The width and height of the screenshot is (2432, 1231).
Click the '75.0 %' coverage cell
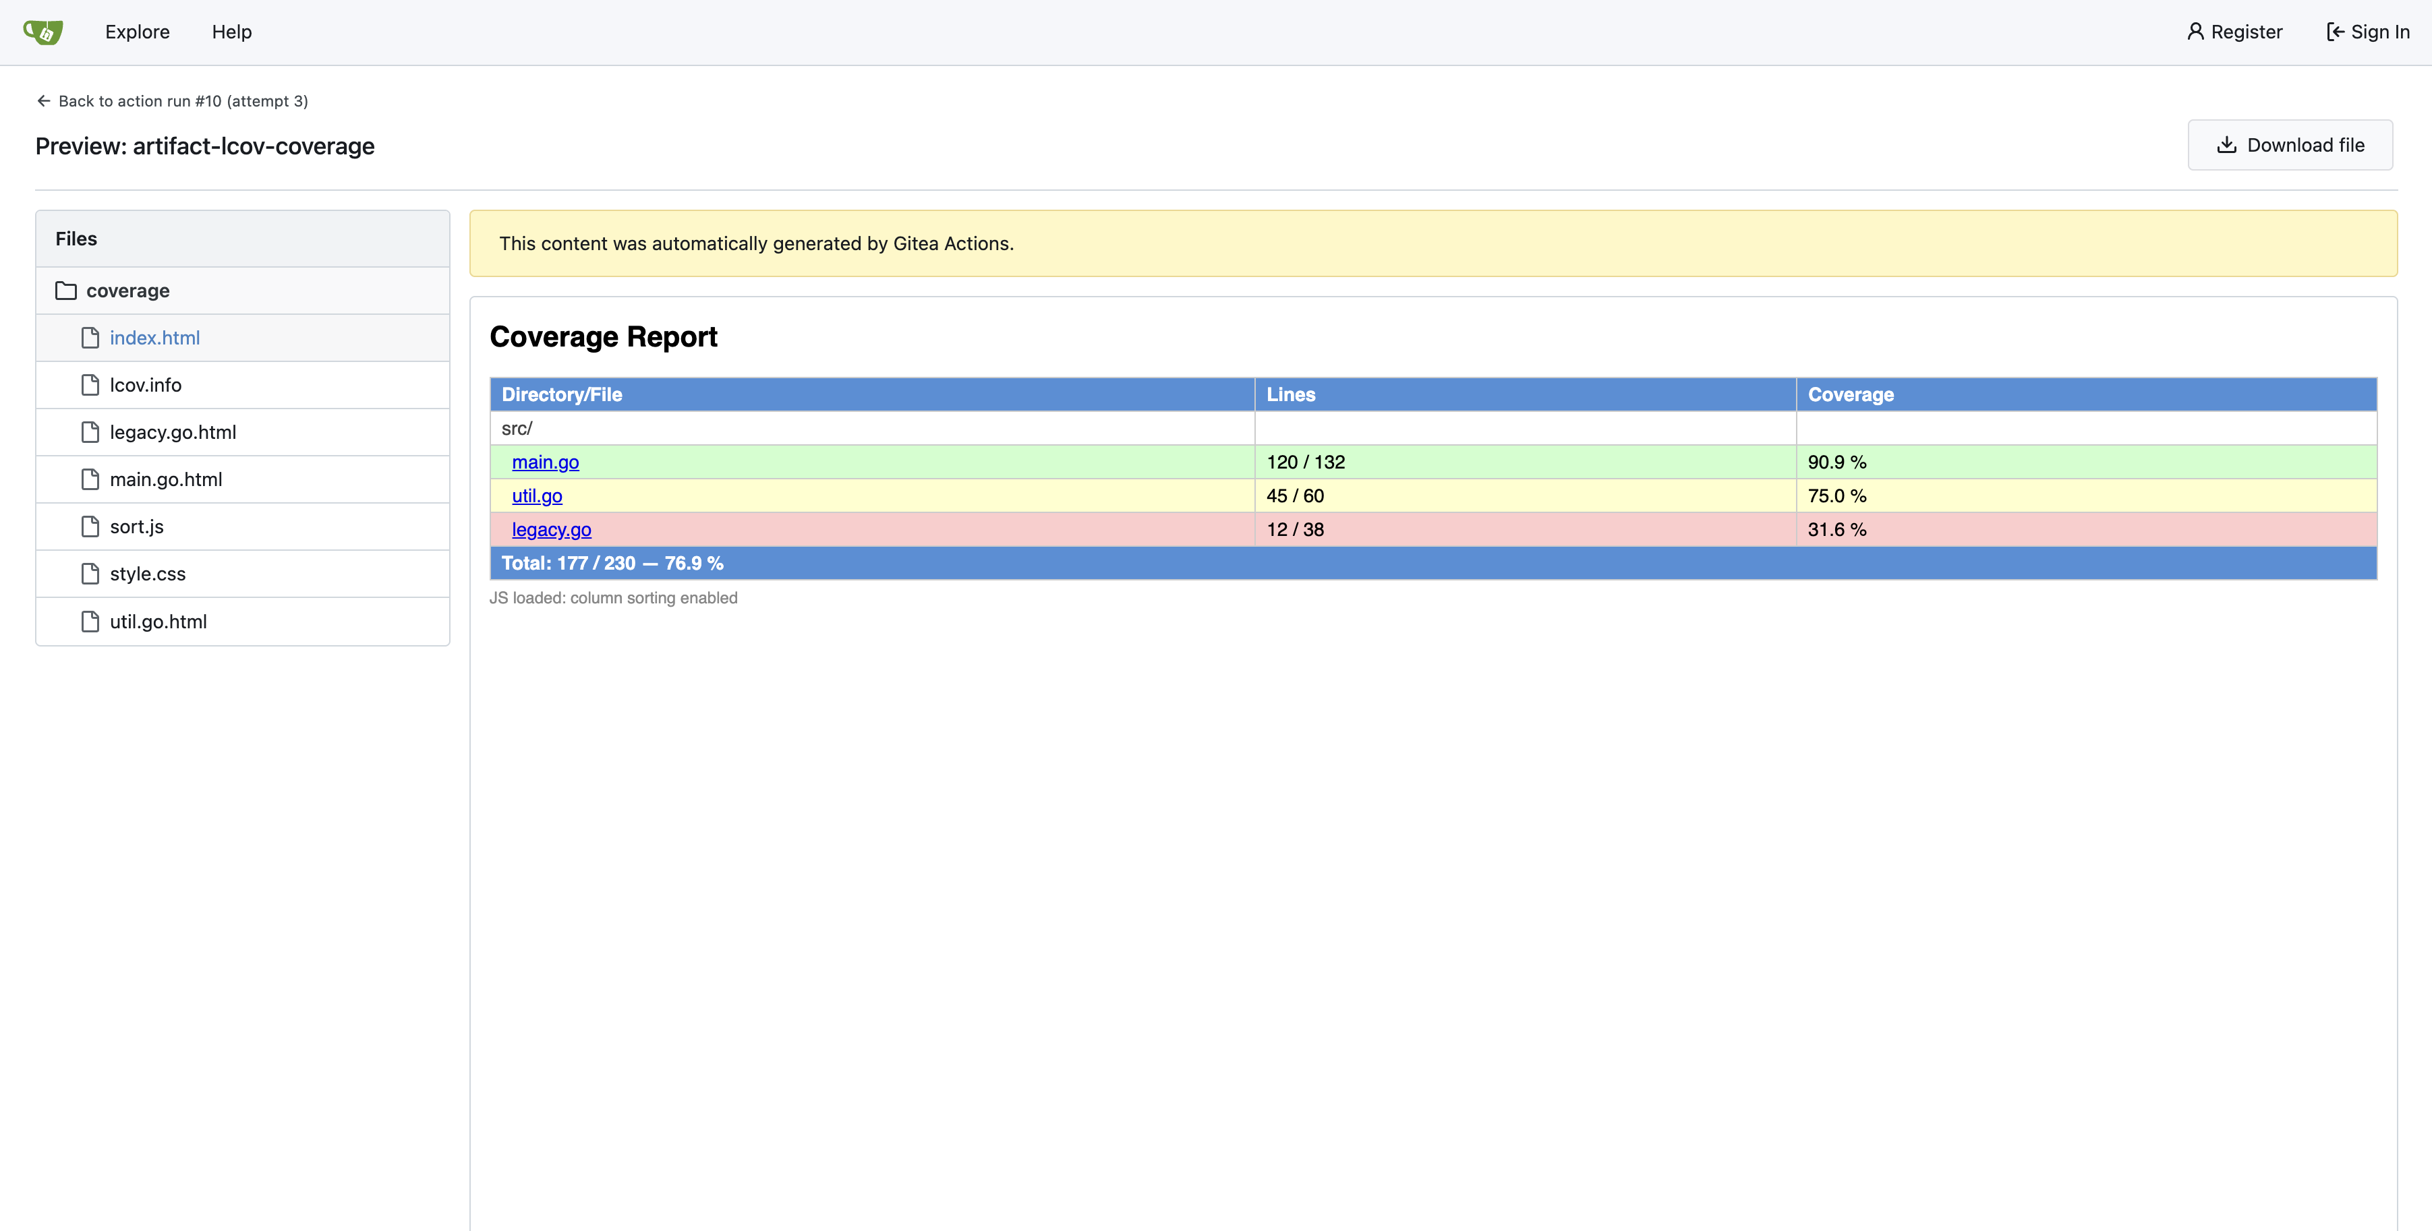tap(2087, 497)
